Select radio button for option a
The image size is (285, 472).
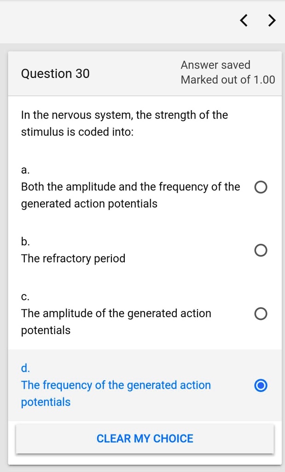[x=261, y=187]
